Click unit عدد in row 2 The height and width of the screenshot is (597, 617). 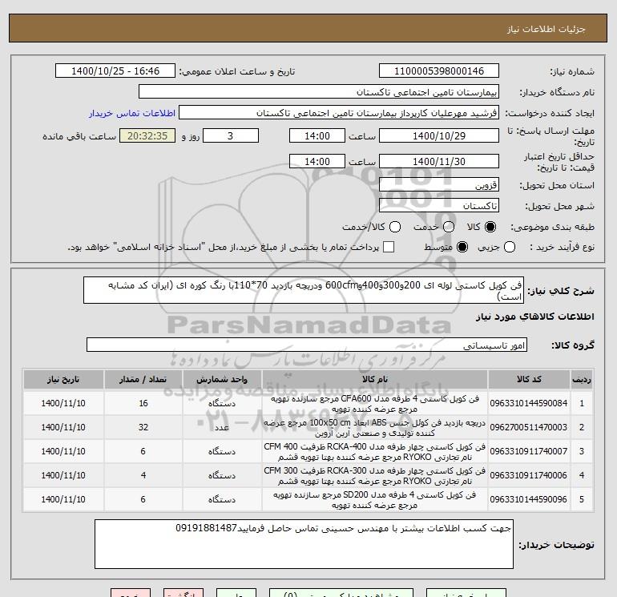pyautogui.click(x=222, y=427)
